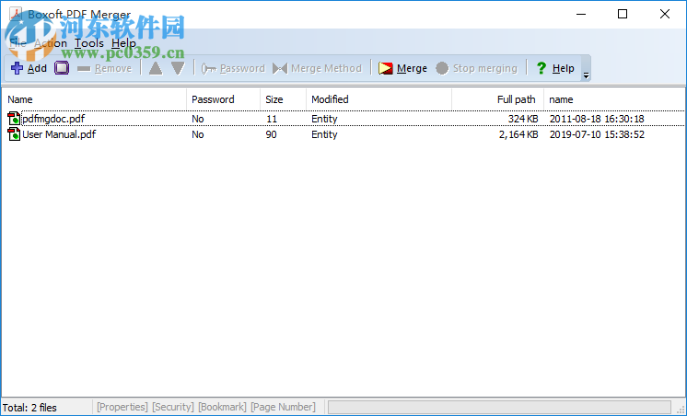Click the Password key icon button

pyautogui.click(x=233, y=68)
